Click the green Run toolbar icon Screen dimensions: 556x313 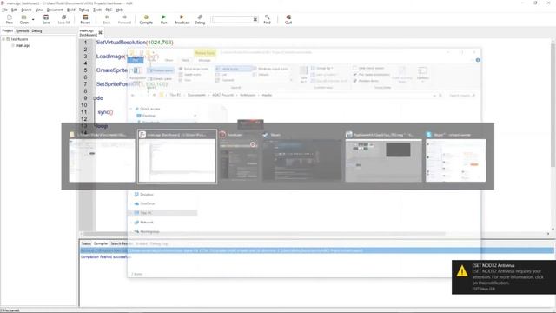pyautogui.click(x=164, y=19)
